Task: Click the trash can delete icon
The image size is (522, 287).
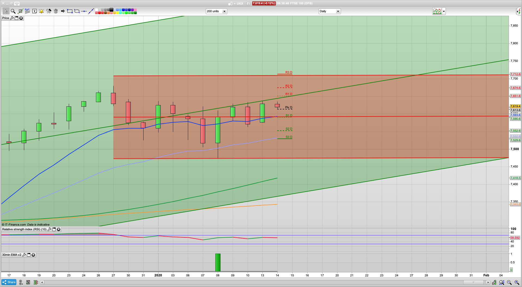Action: [56, 11]
